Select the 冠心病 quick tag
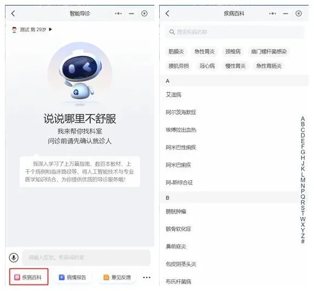 [x=207, y=66]
